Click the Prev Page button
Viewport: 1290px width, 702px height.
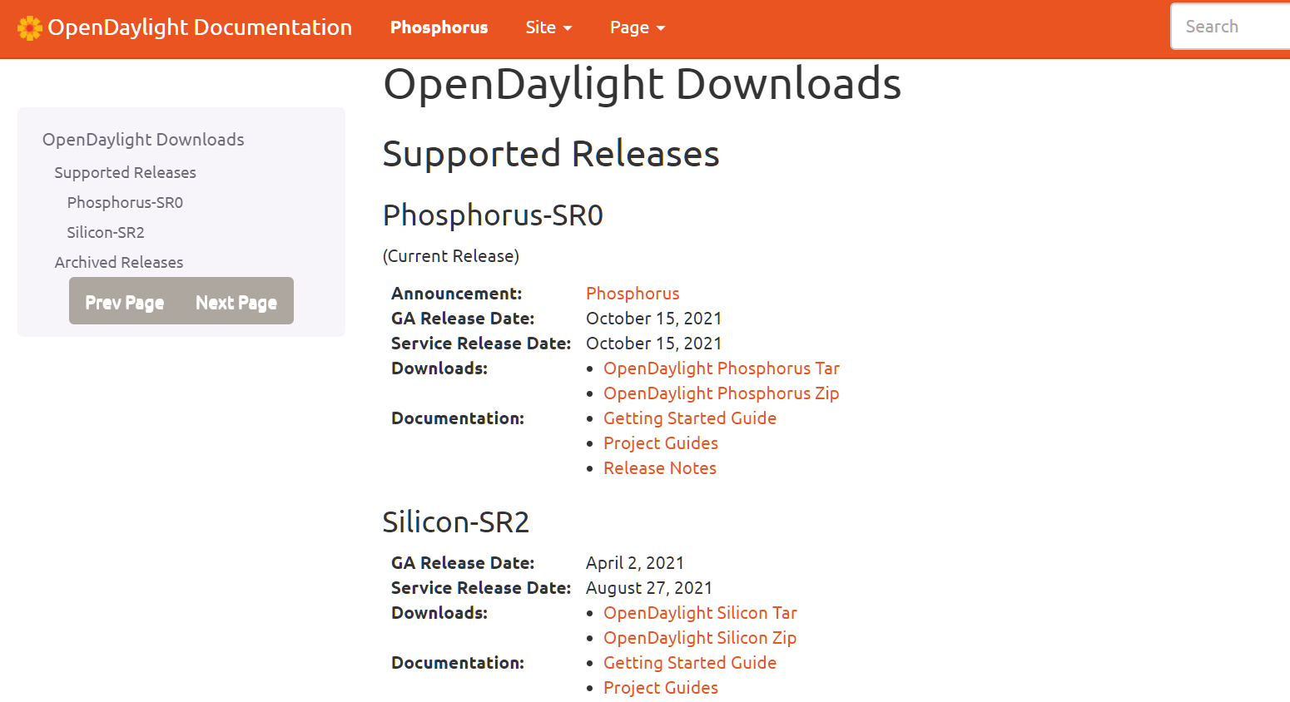click(x=125, y=301)
